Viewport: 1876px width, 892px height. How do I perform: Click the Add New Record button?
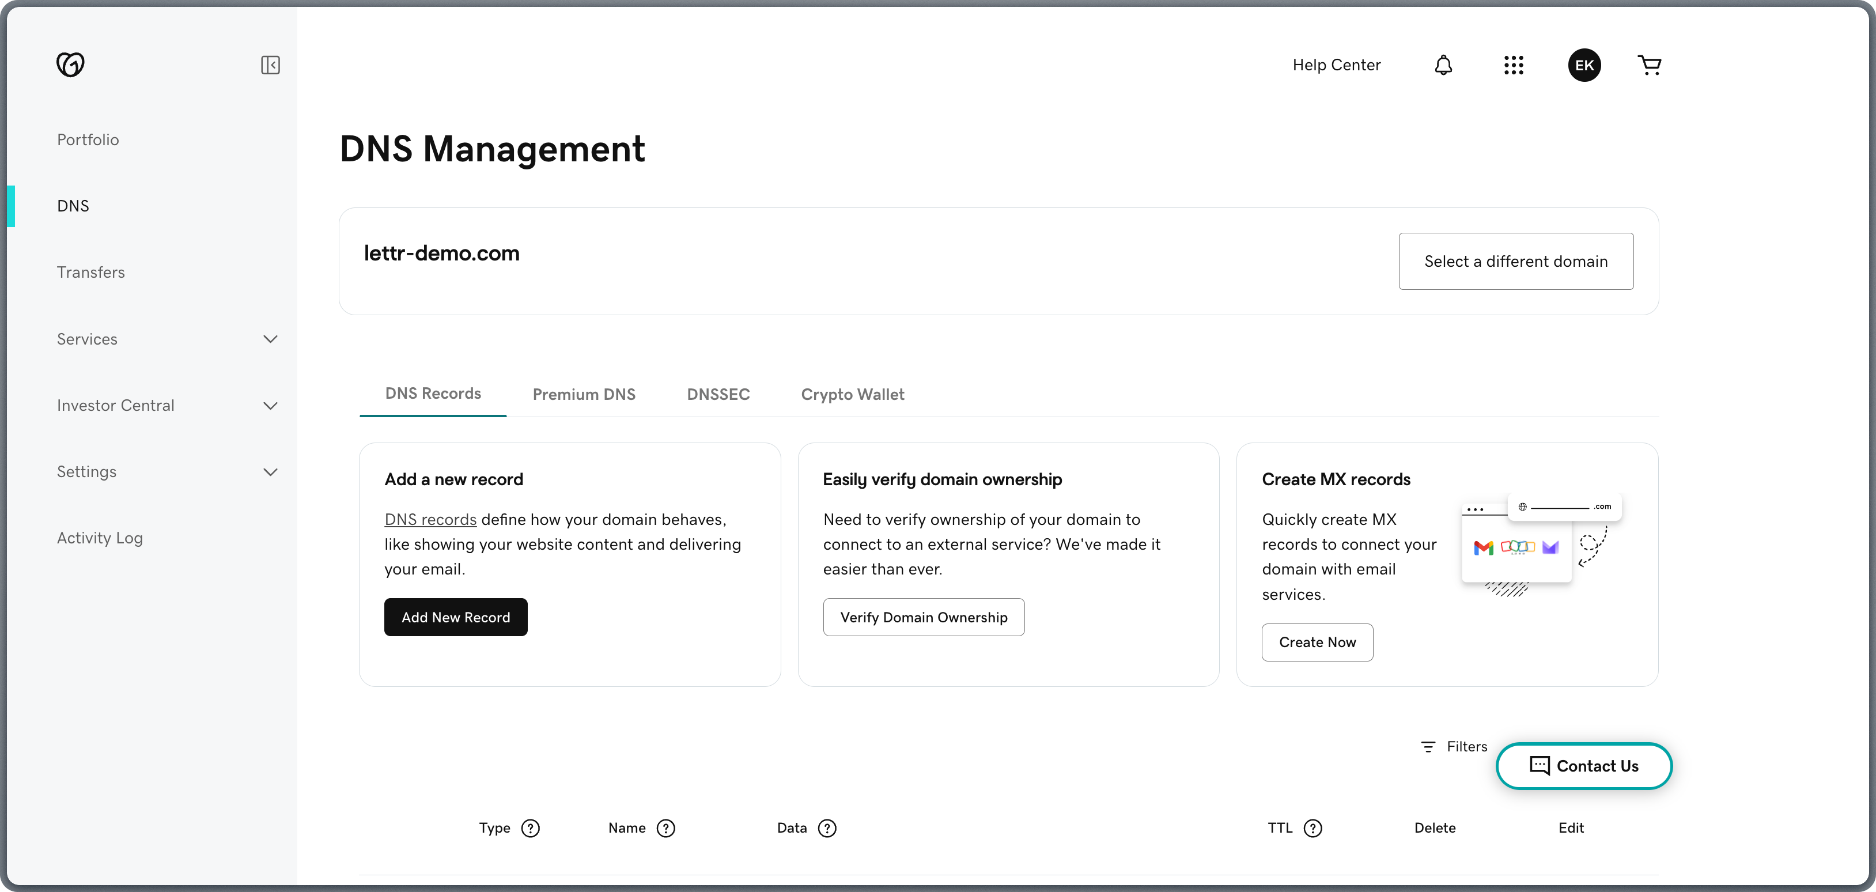click(455, 617)
